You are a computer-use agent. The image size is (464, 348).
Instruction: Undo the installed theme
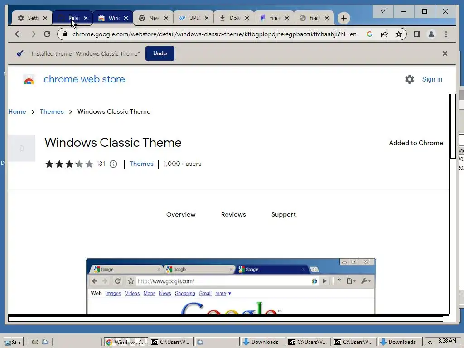tap(160, 53)
